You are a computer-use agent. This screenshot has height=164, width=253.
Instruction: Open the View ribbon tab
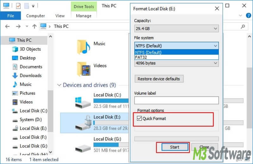(x=60, y=16)
